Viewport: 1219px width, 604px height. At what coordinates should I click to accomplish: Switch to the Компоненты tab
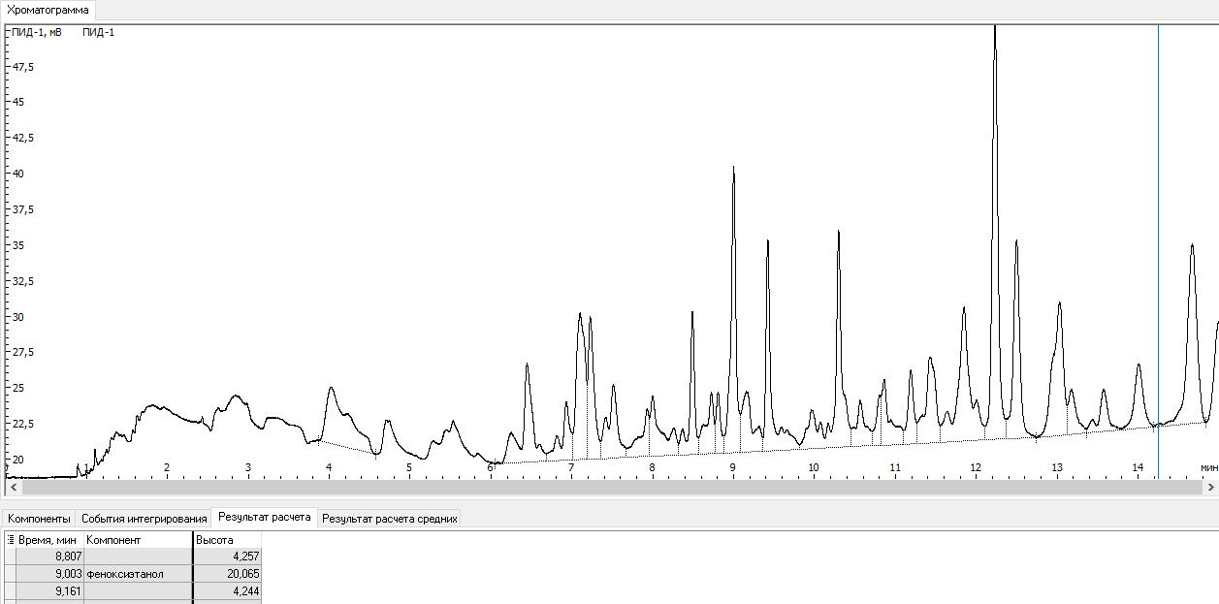(x=39, y=519)
